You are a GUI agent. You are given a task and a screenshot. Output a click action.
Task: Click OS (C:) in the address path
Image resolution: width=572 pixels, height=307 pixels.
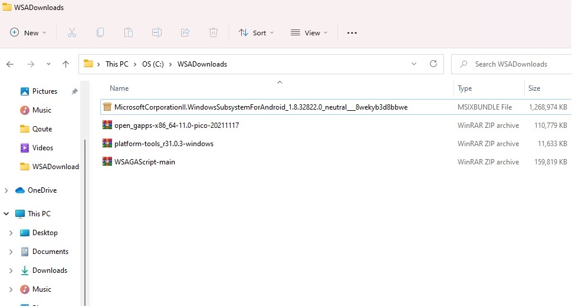pyautogui.click(x=153, y=64)
